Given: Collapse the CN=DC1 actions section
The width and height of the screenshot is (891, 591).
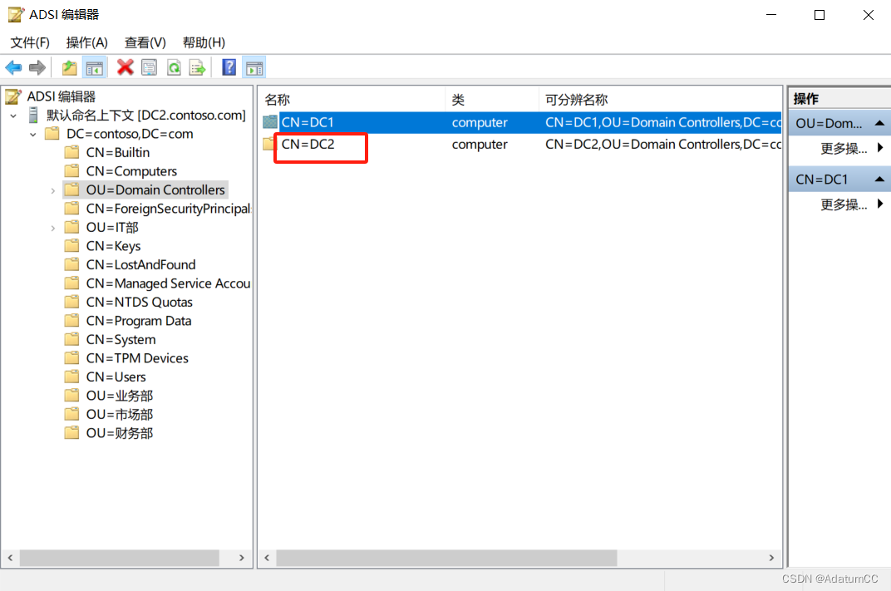Looking at the screenshot, I should point(879,179).
